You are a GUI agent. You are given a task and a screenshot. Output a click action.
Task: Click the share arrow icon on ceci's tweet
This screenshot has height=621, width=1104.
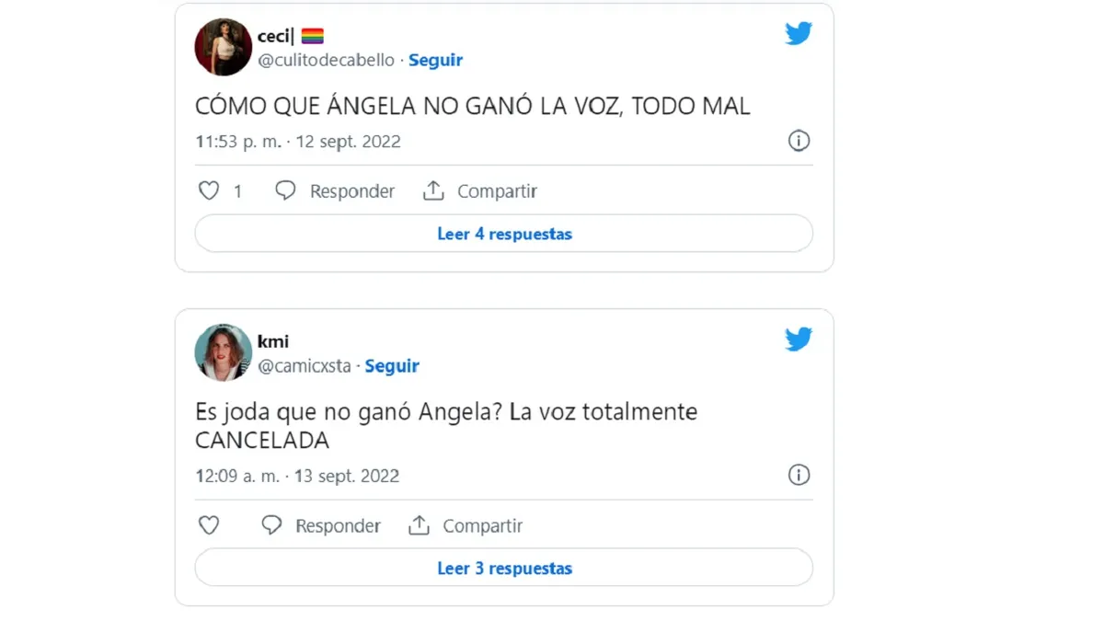433,190
